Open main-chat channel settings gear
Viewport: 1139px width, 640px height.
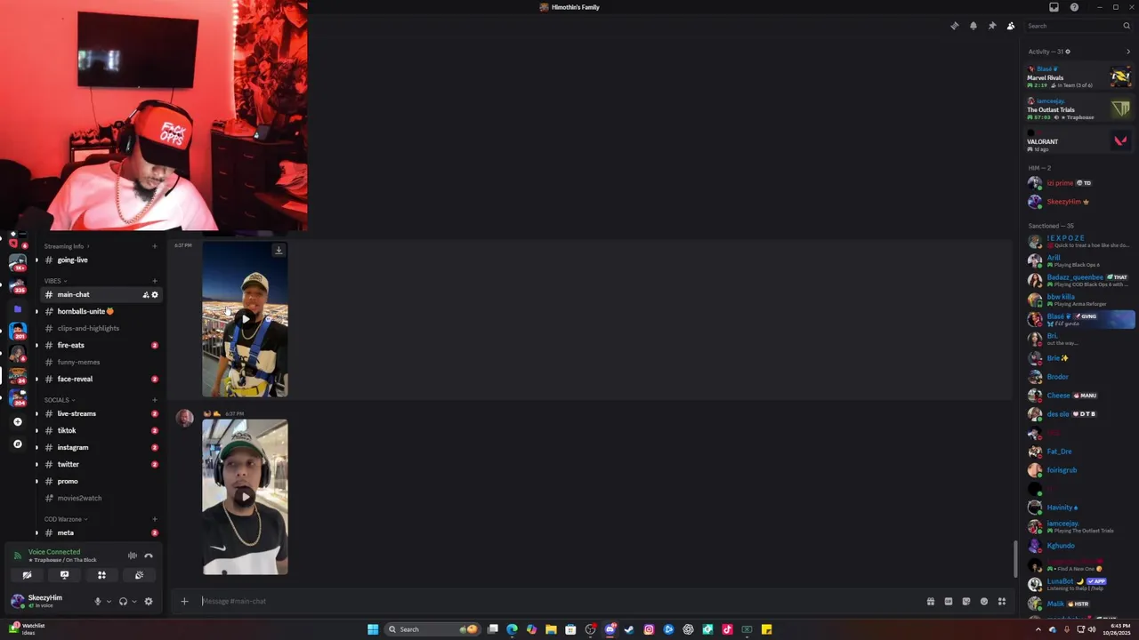pos(155,294)
